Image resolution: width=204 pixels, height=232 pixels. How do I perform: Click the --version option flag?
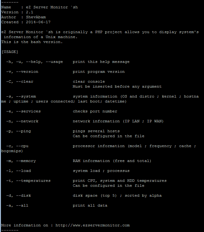click(27, 72)
